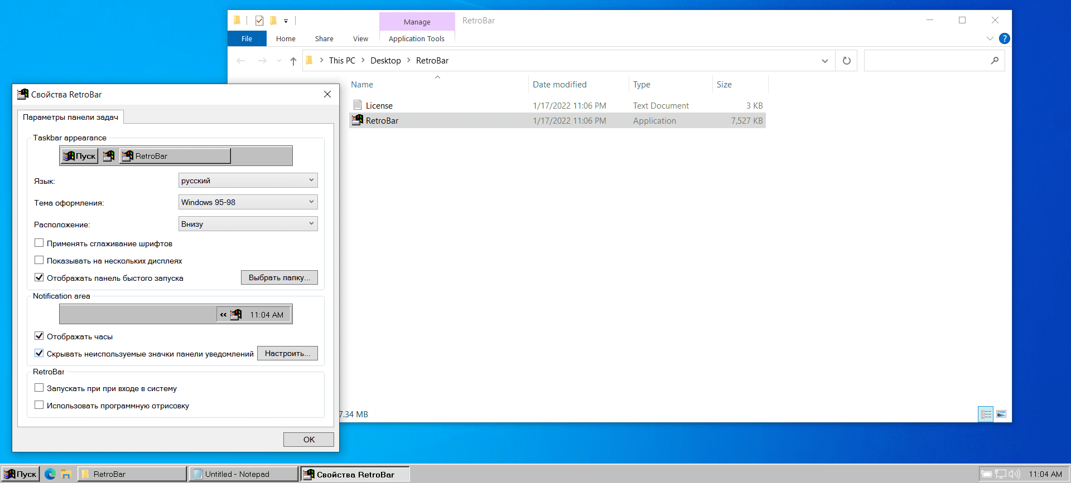Open the Пуск start button on the taskbar
1071x483 pixels.
(x=21, y=474)
